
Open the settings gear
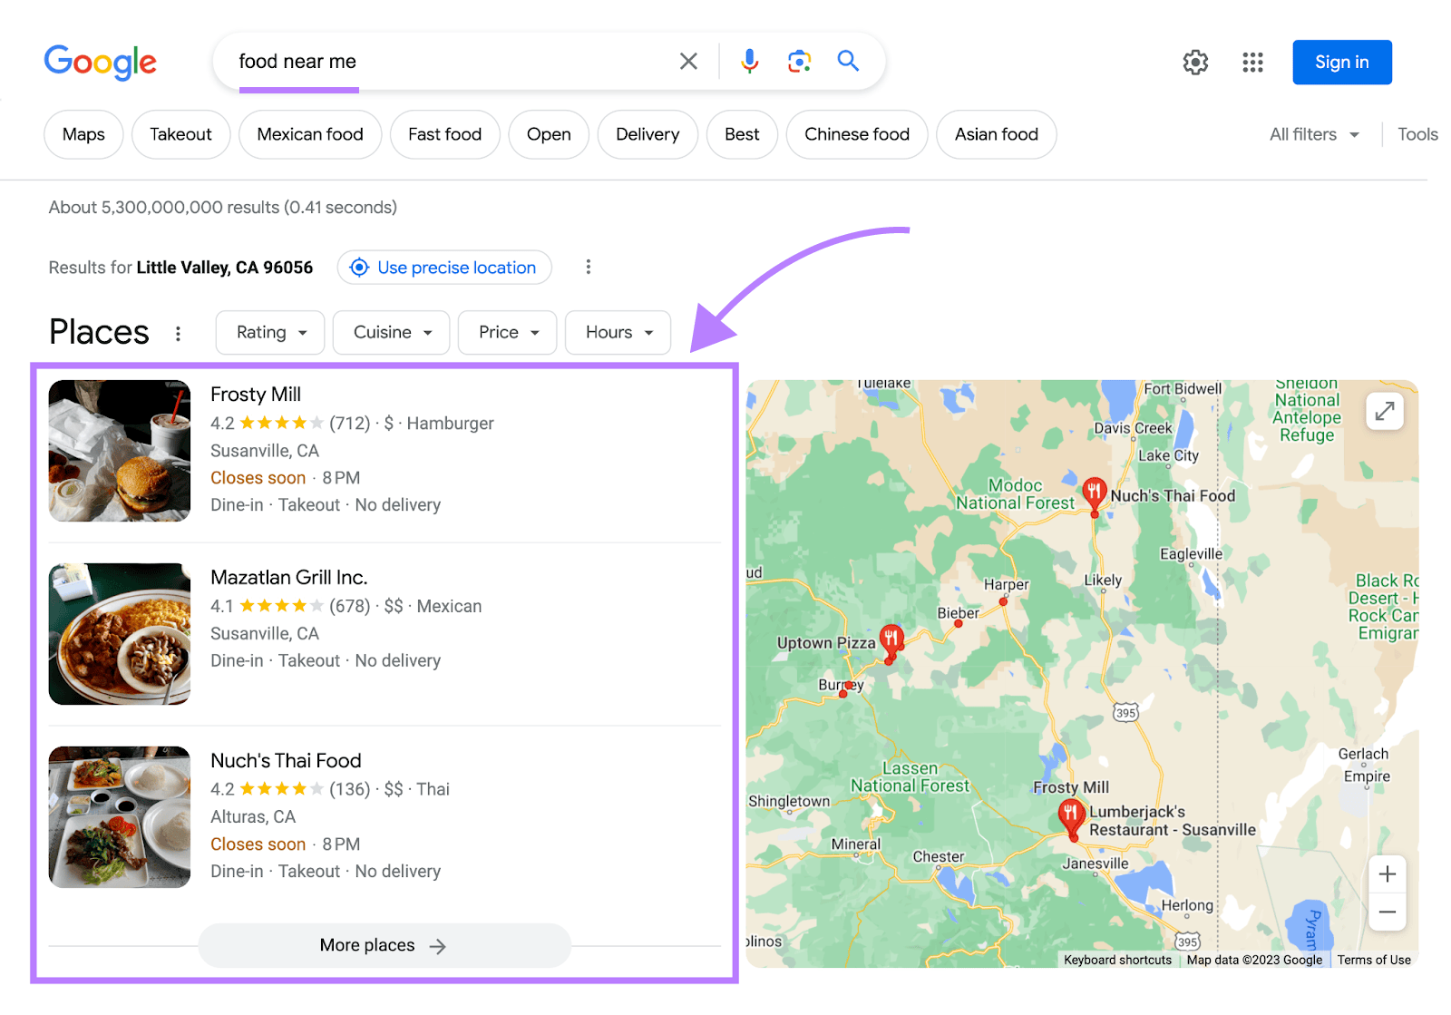[1195, 63]
